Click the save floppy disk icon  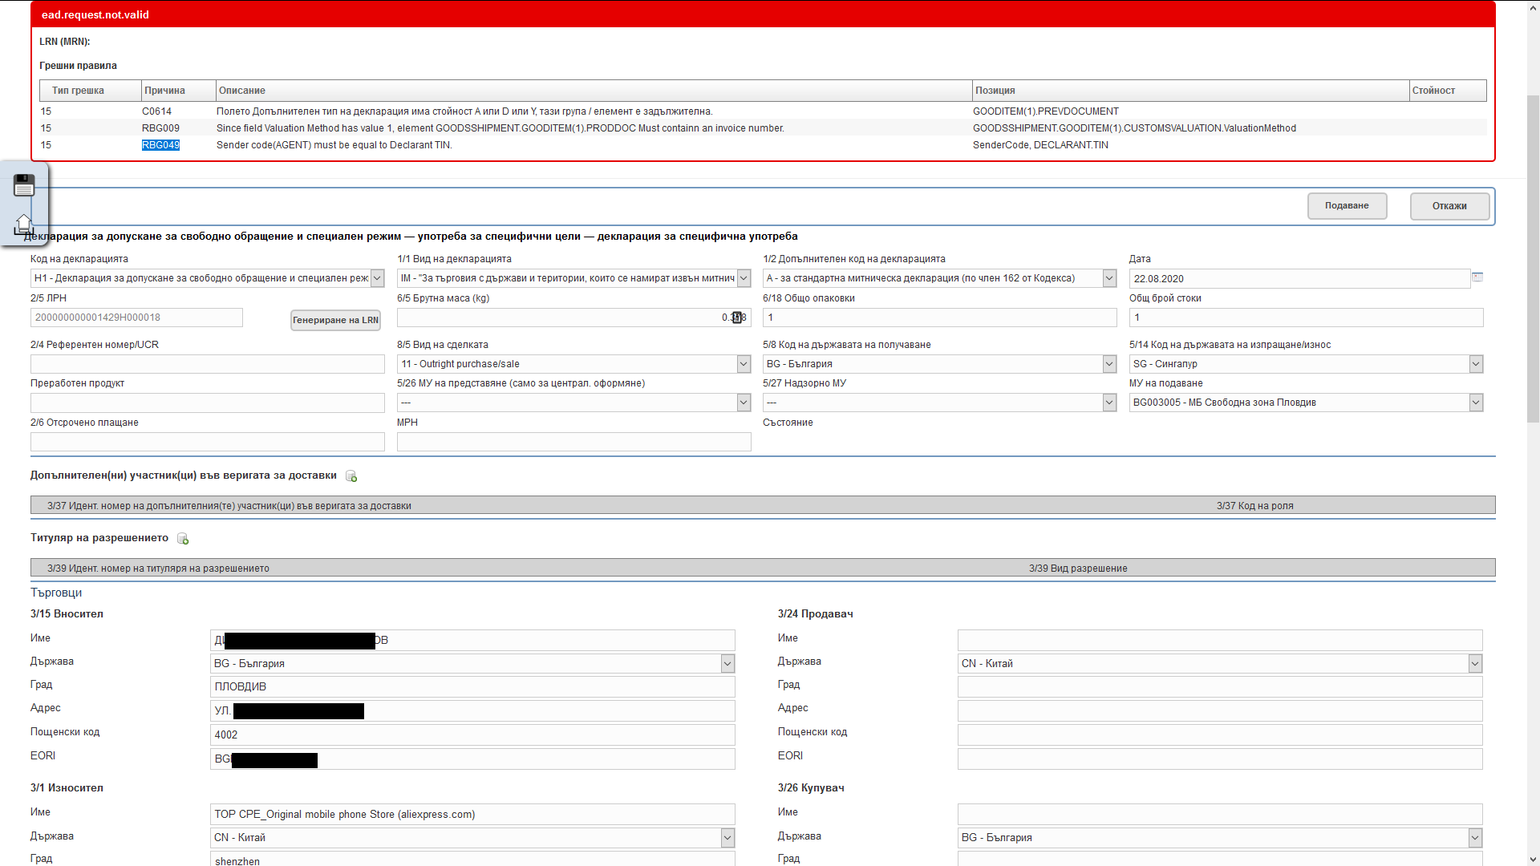[24, 186]
